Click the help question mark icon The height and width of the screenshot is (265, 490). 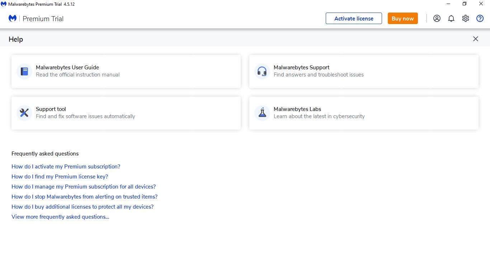click(480, 18)
